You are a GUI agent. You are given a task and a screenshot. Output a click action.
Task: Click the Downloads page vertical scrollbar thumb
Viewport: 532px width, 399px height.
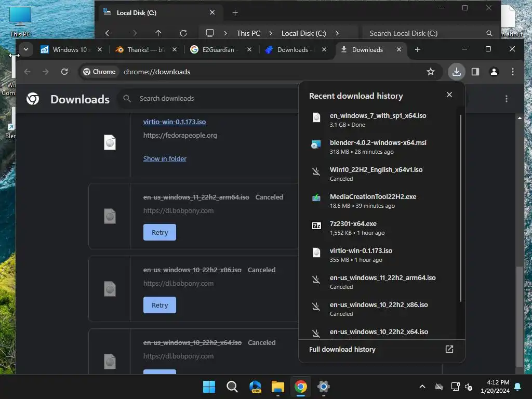[x=519, y=316]
